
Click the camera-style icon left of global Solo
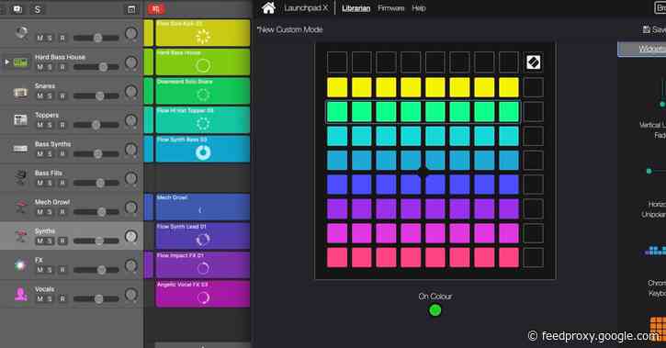(x=17, y=9)
